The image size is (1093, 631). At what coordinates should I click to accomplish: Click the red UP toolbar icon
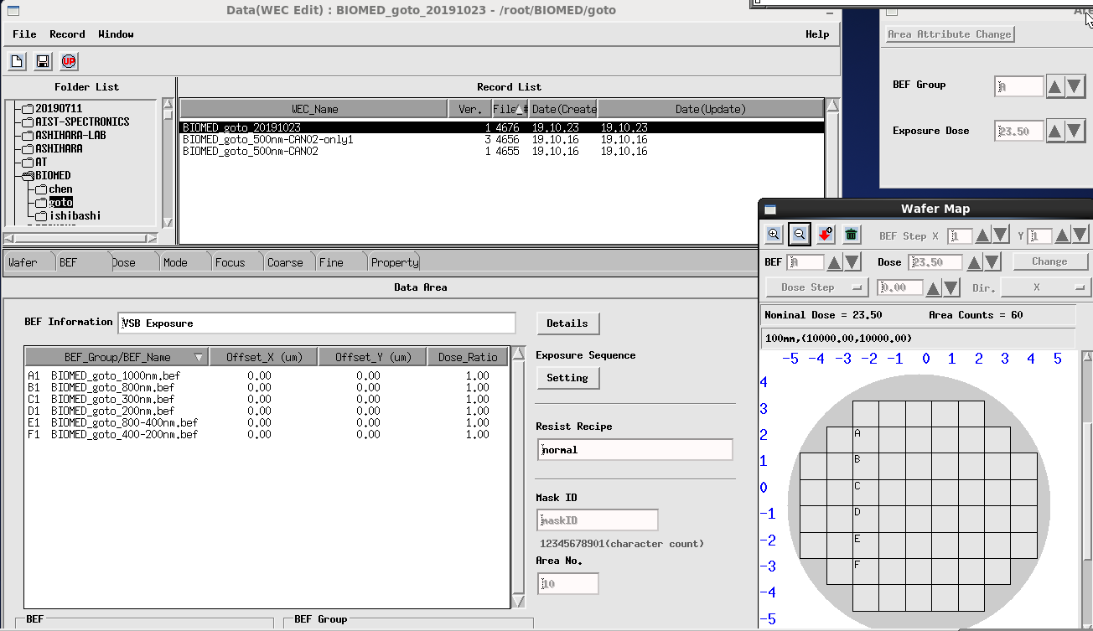pos(69,61)
